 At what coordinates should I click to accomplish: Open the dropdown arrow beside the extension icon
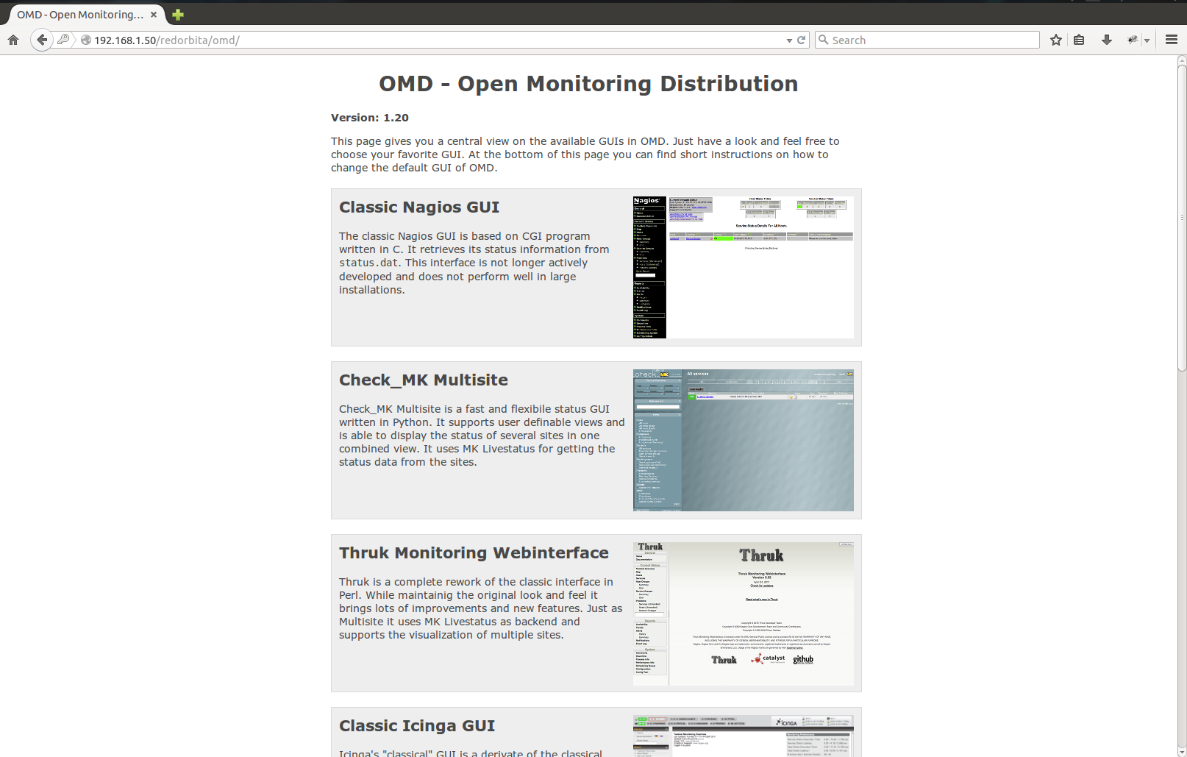[1147, 40]
